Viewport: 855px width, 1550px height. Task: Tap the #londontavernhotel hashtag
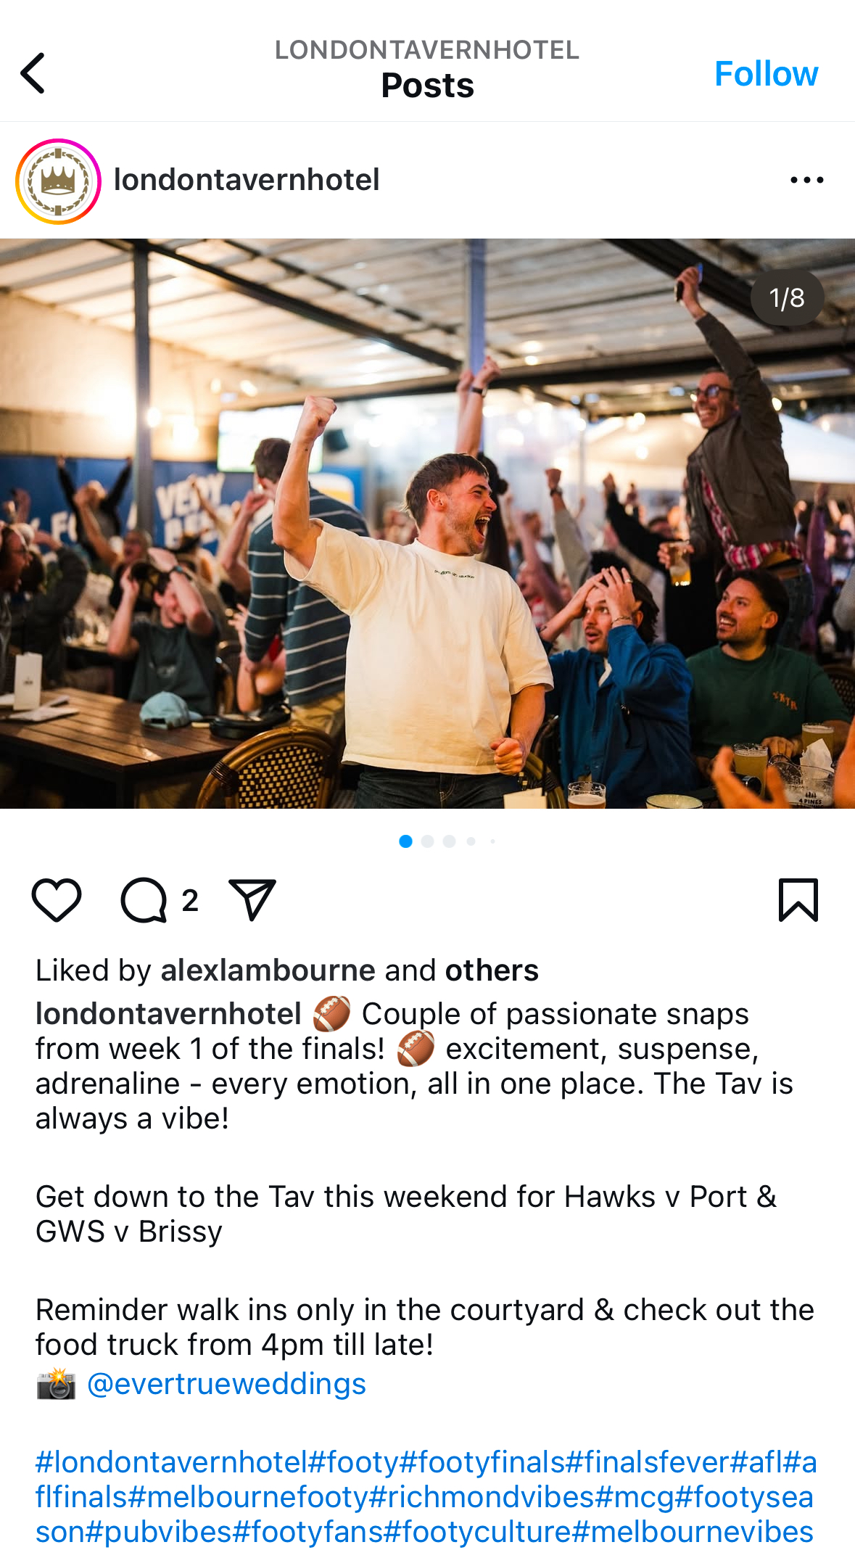pyautogui.click(x=172, y=1462)
